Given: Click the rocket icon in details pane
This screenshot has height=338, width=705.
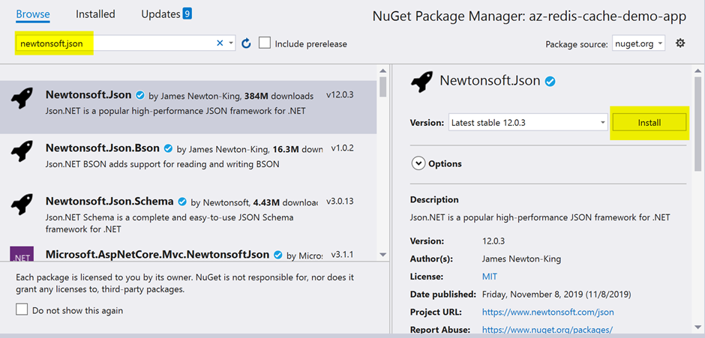Looking at the screenshot, I should (421, 82).
